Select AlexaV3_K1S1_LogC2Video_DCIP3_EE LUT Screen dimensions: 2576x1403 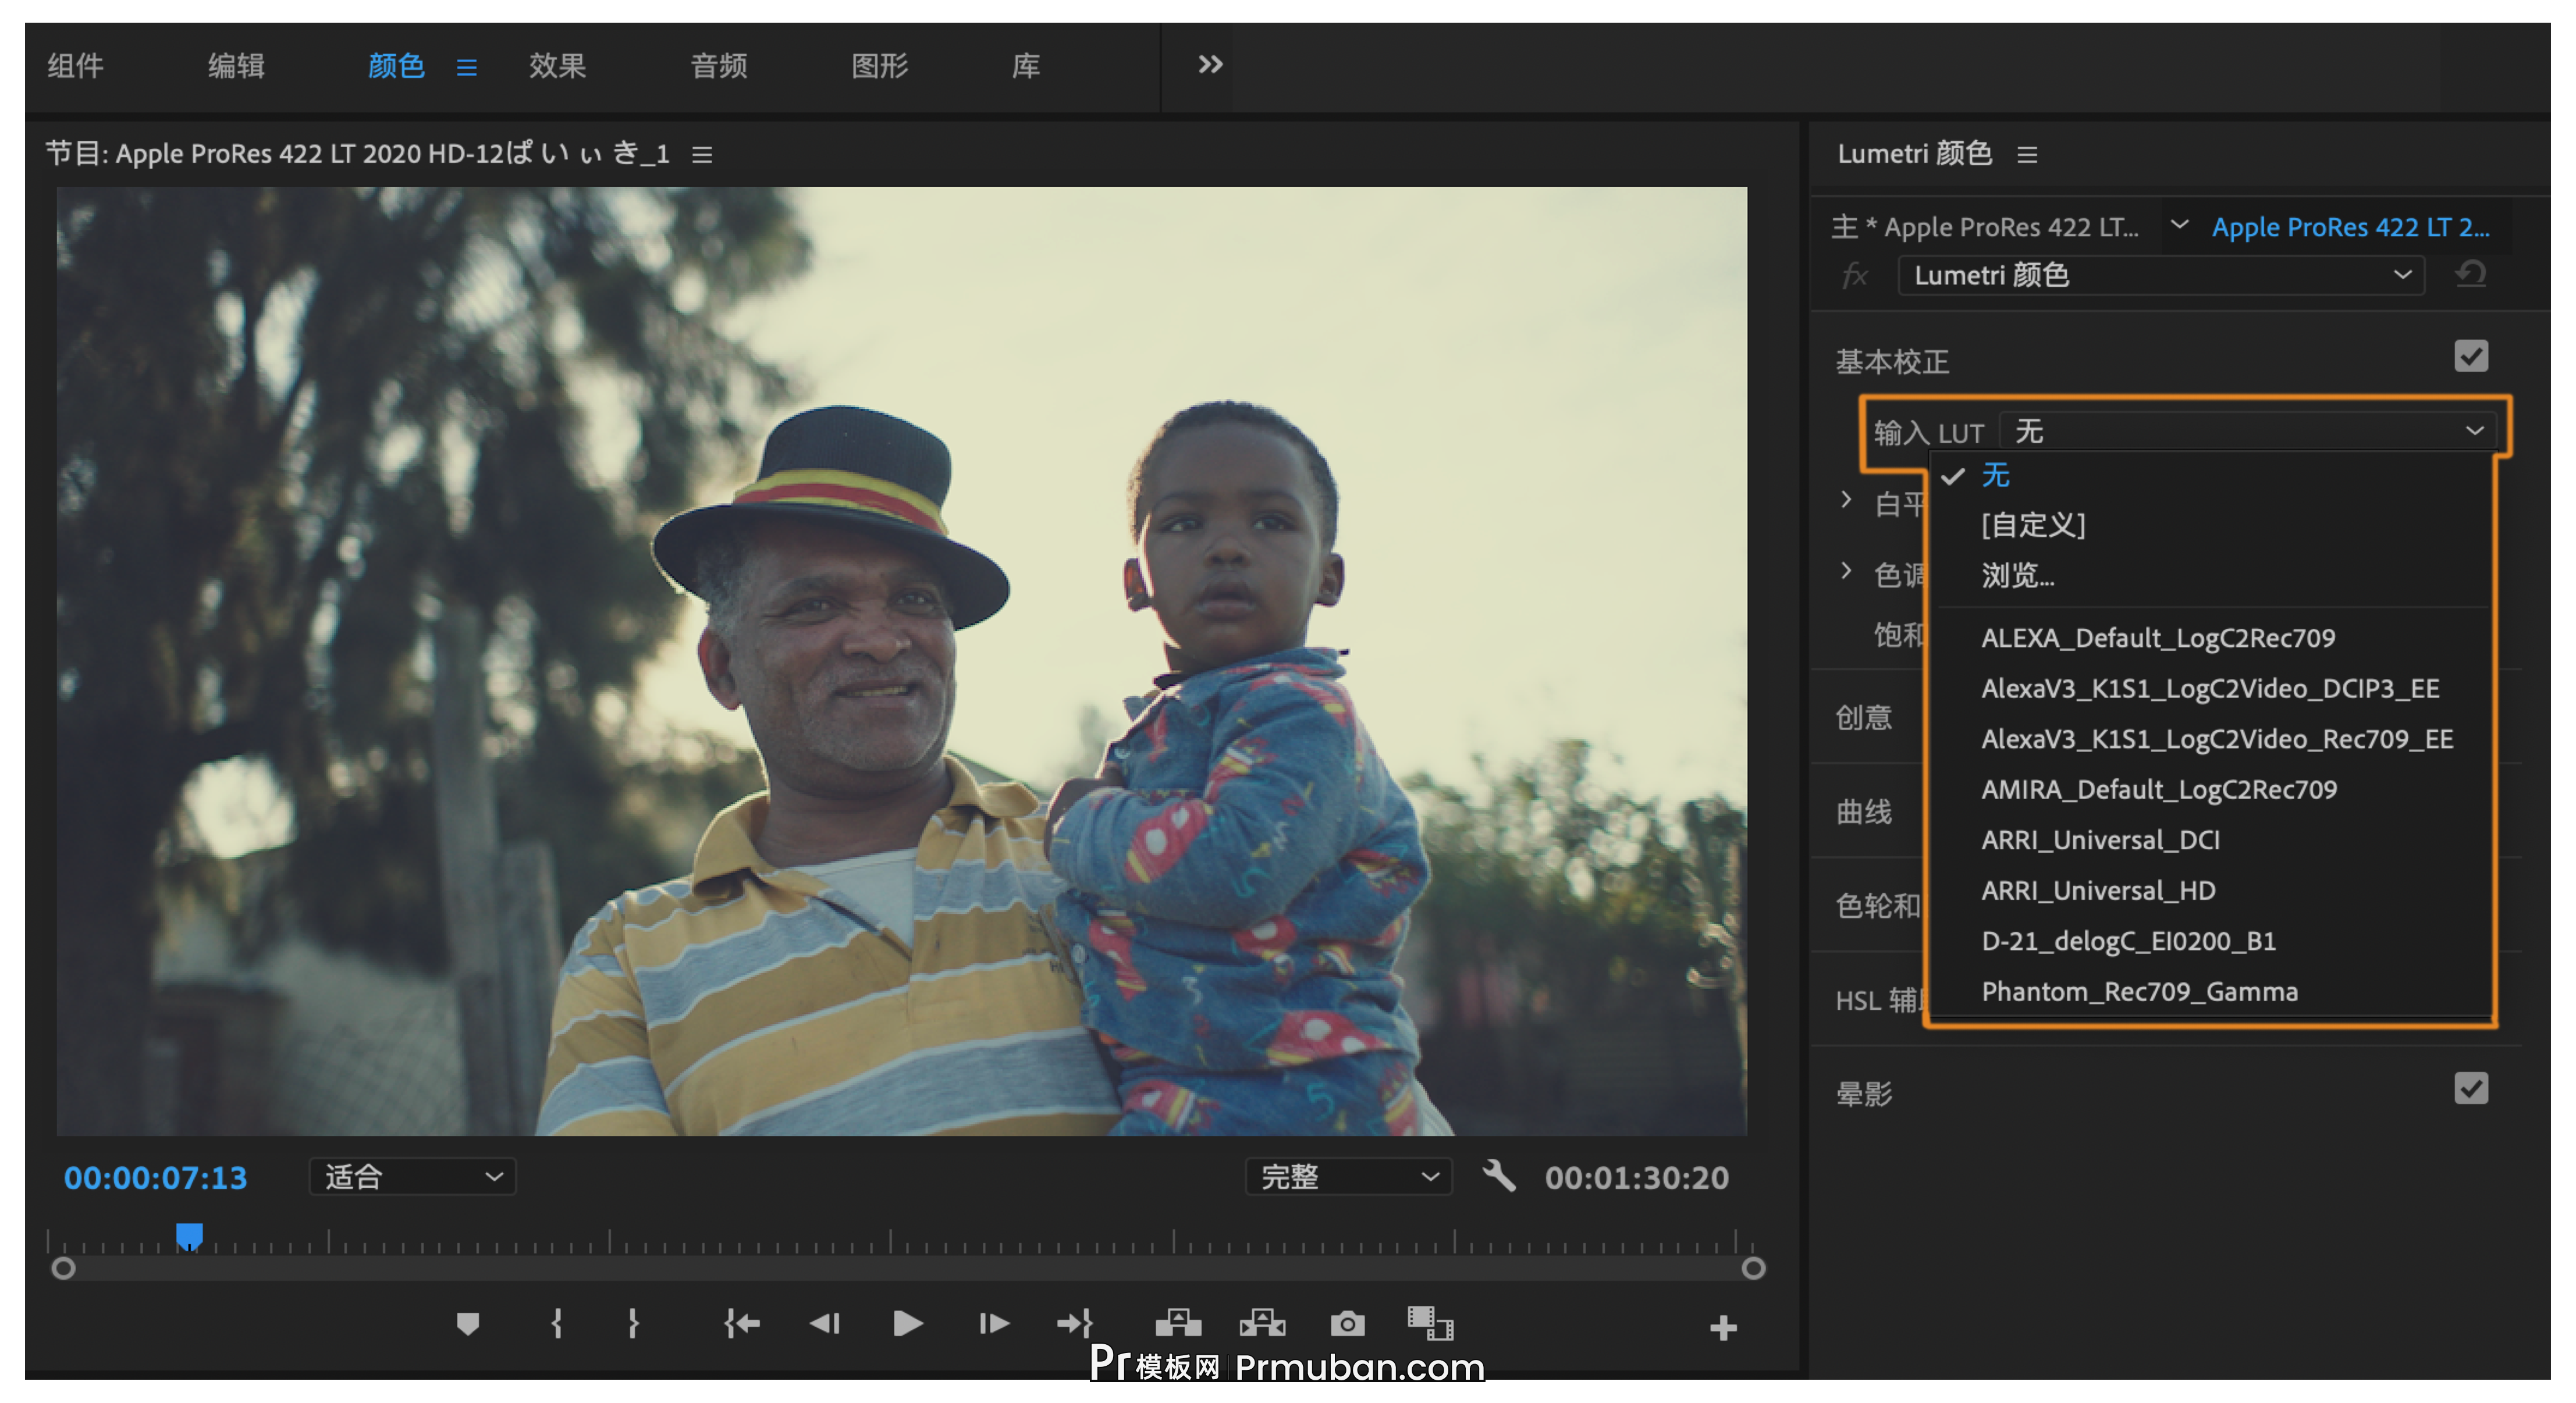tap(2210, 689)
